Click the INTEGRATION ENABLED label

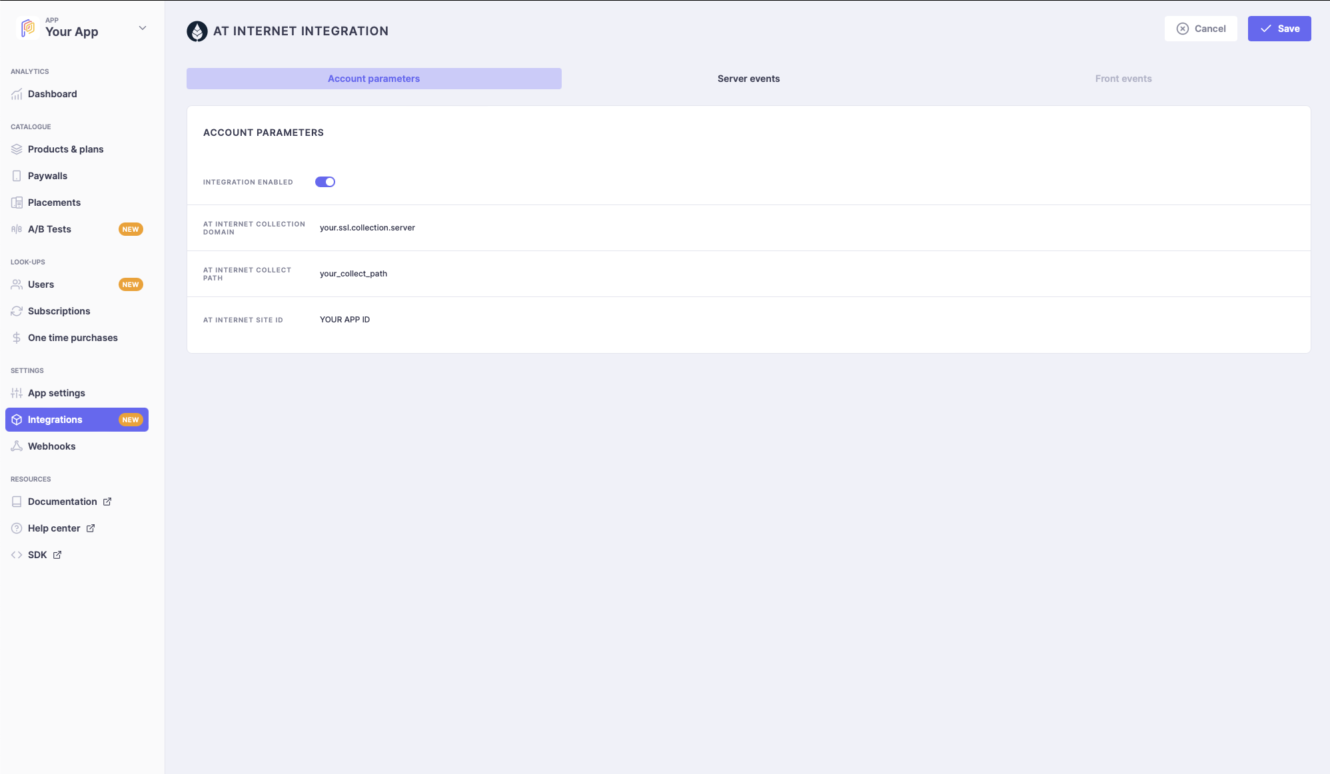coord(248,182)
